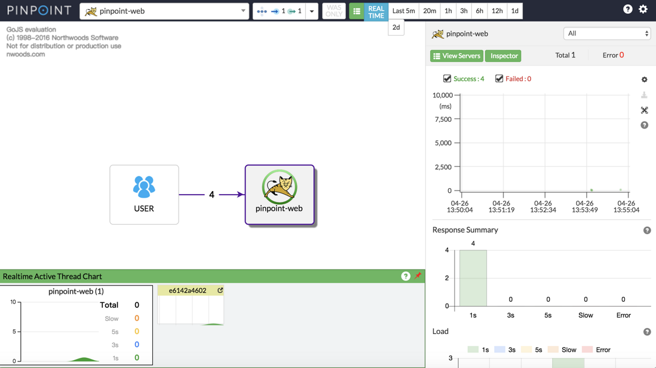Click the Tomcat icon in right panel header

coord(437,33)
